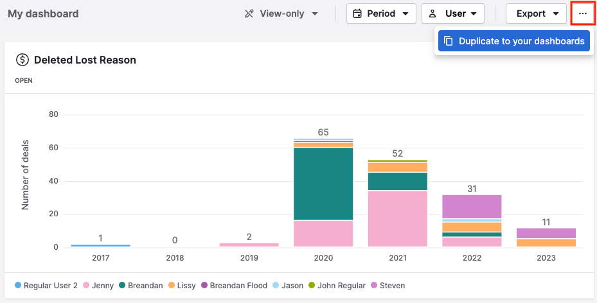Click the purple Steven segment in the 2022 bar
Screen dimensions: 597x303
tap(472, 206)
